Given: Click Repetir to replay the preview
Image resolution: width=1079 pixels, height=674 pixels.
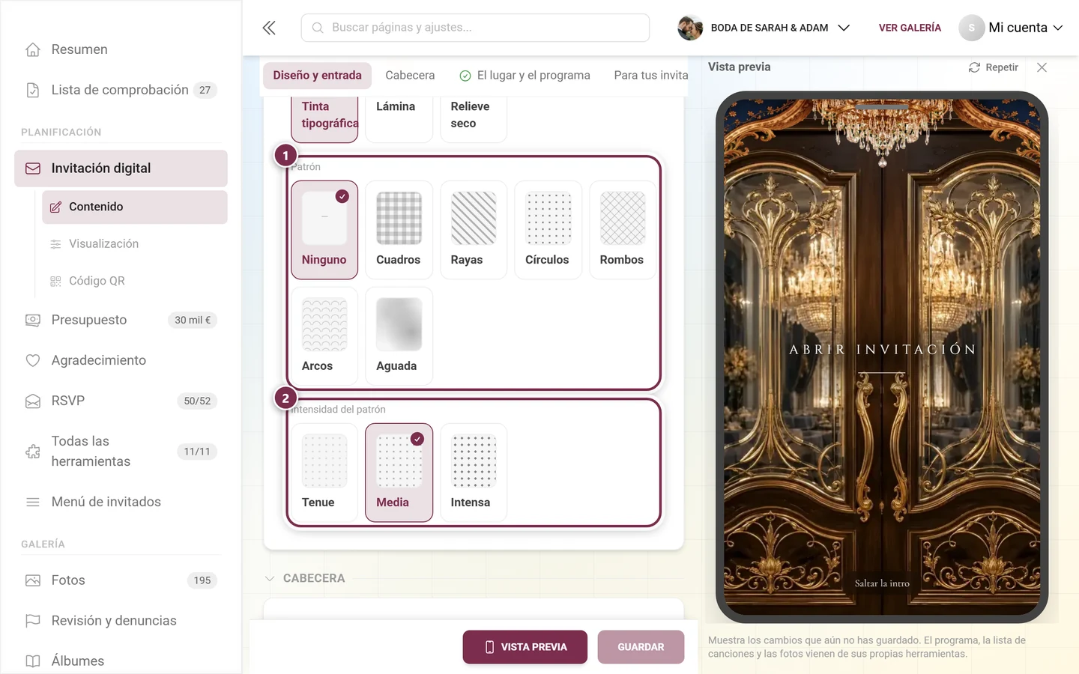Looking at the screenshot, I should [994, 67].
